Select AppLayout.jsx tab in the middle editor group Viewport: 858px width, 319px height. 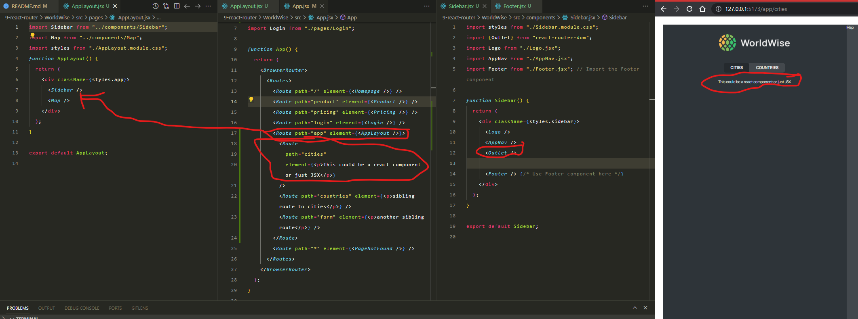click(249, 6)
